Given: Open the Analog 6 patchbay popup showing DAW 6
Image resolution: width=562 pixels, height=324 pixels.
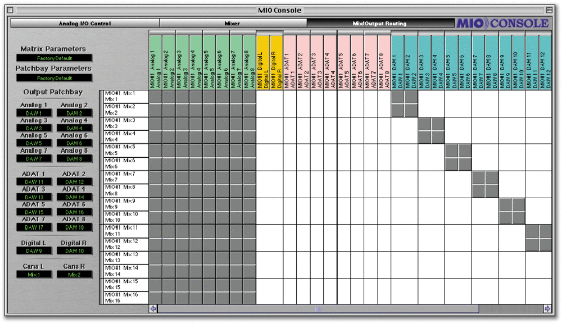Looking at the screenshot, I should pyautogui.click(x=74, y=143).
